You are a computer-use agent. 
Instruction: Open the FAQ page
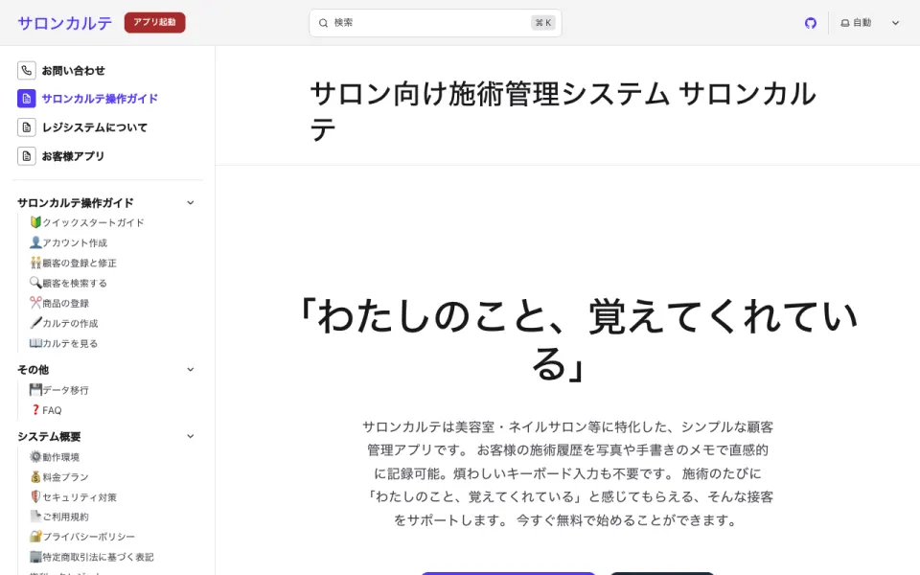coord(46,410)
